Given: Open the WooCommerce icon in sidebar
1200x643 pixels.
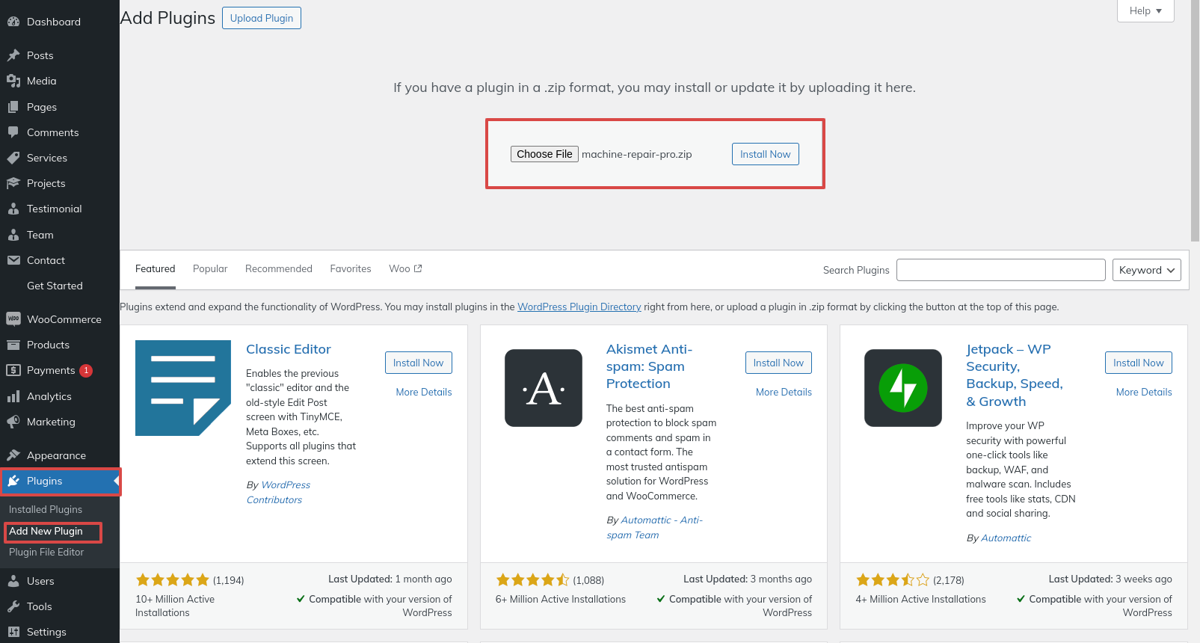Looking at the screenshot, I should tap(13, 319).
